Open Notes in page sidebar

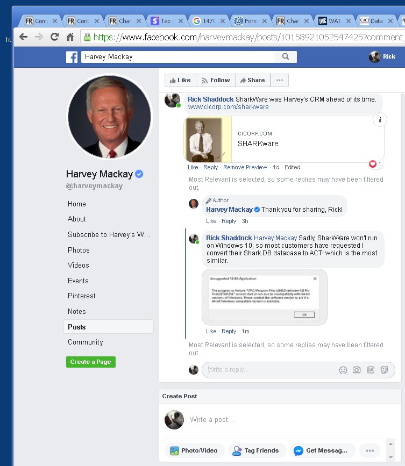pyautogui.click(x=77, y=311)
